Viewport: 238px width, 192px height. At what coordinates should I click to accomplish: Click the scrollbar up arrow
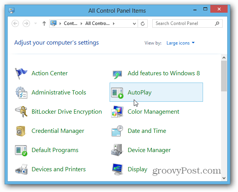click(224, 58)
